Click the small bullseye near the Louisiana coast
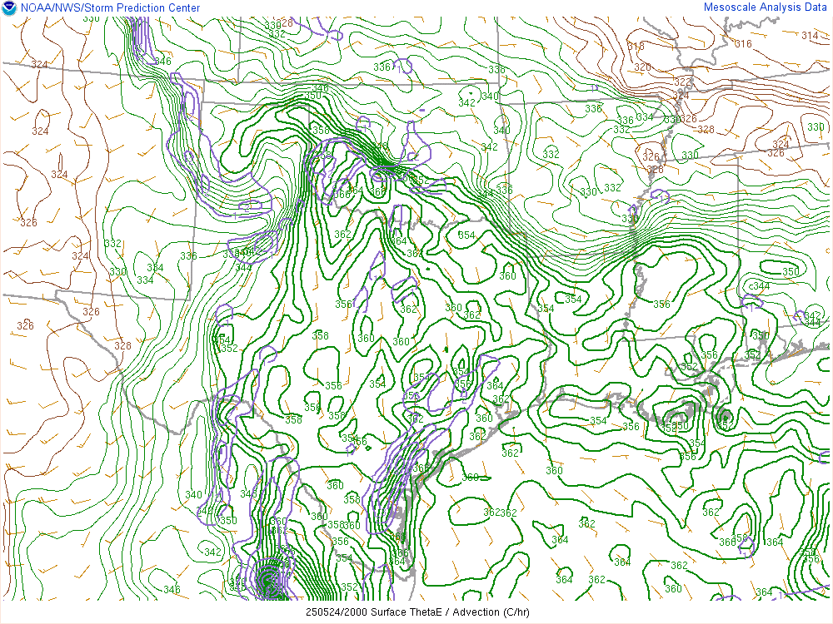This screenshot has width=833, height=624. coord(724,417)
